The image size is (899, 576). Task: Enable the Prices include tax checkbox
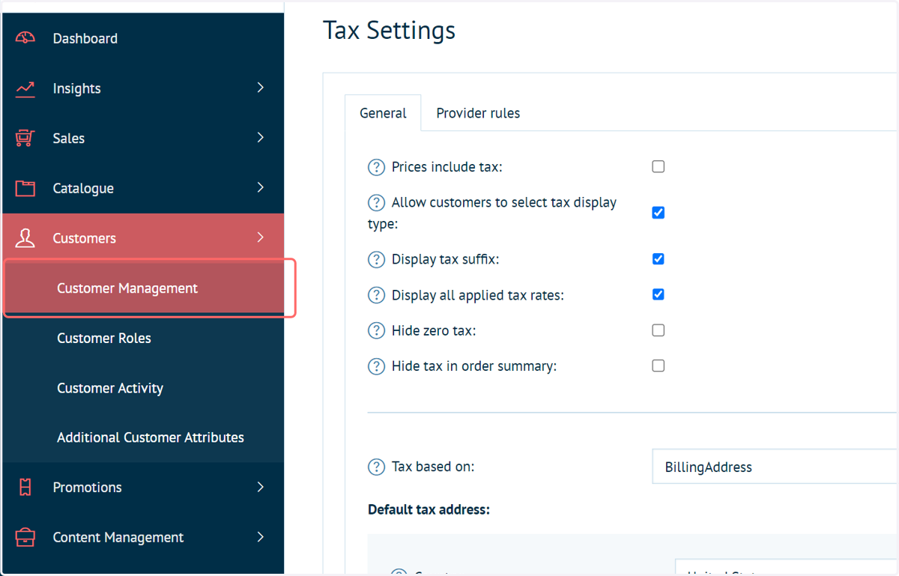659,166
